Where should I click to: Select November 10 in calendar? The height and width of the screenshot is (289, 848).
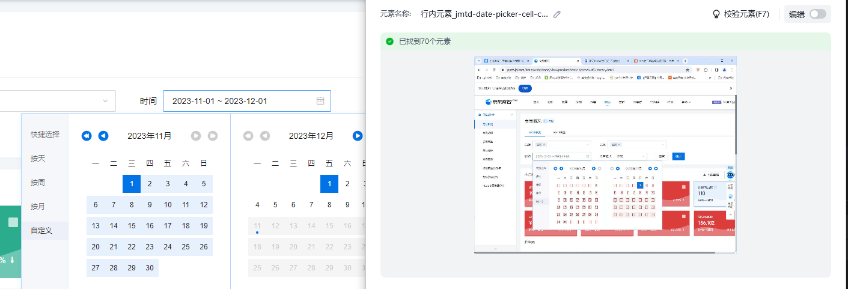pyautogui.click(x=168, y=205)
